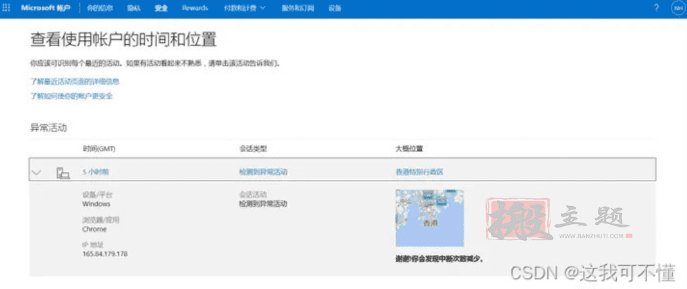Open the NH account avatar menu
Image resolution: width=687 pixels, height=289 pixels.
[x=677, y=8]
